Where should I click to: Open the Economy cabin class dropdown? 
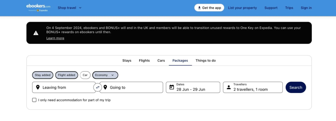105,75
